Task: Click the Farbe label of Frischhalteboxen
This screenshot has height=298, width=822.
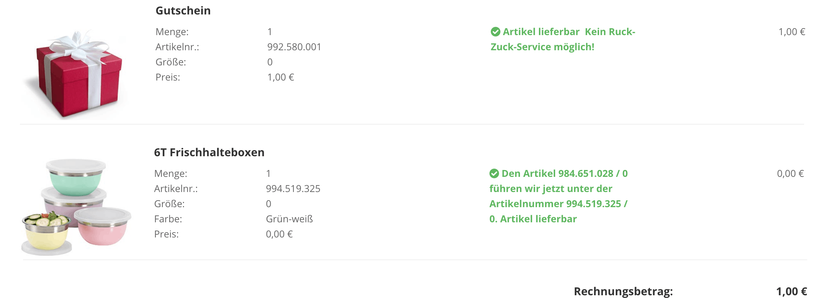Action: tap(168, 219)
